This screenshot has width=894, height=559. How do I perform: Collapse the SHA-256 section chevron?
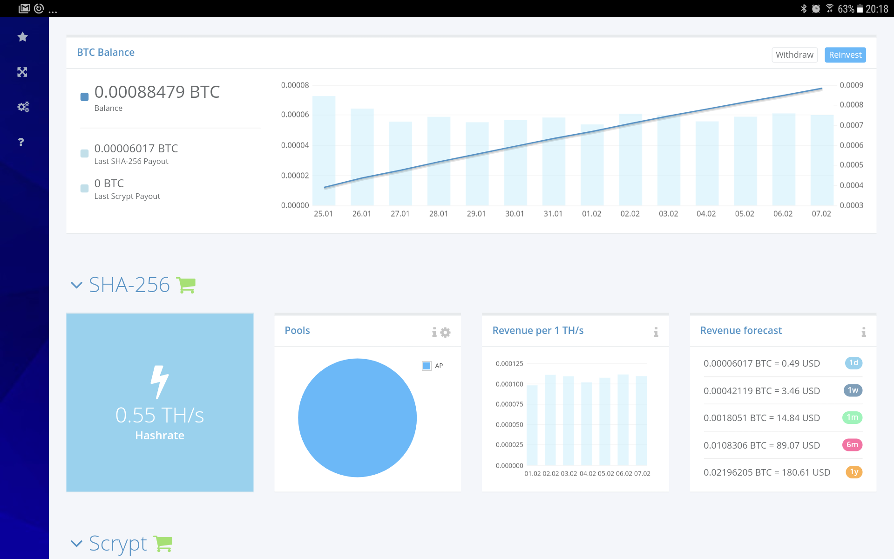[x=76, y=285]
